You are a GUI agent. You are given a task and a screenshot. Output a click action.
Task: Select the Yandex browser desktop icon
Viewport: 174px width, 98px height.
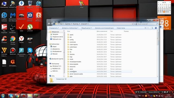coord(21,39)
